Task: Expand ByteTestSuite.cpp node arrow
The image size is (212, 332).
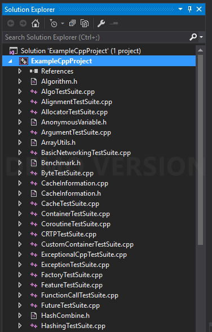Action: (20, 173)
